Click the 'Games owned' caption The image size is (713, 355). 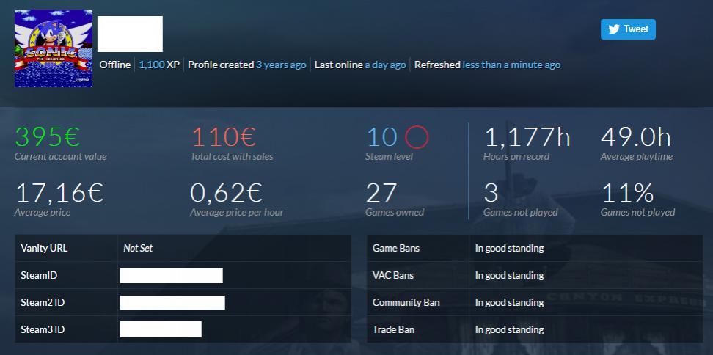pos(395,212)
